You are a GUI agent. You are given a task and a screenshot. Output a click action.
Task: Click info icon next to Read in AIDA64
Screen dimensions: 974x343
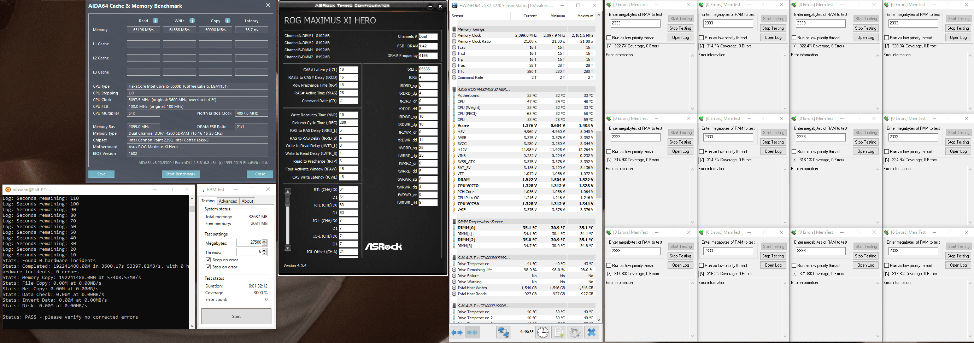[156, 21]
